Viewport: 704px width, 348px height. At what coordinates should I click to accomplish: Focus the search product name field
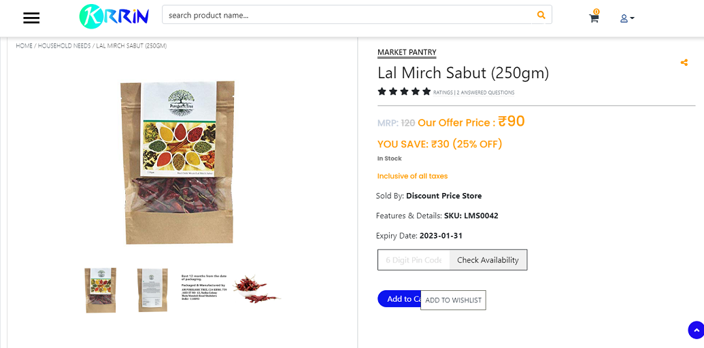coord(347,15)
